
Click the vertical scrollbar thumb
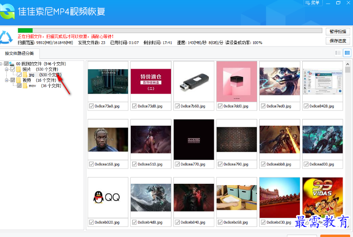pos(348,70)
